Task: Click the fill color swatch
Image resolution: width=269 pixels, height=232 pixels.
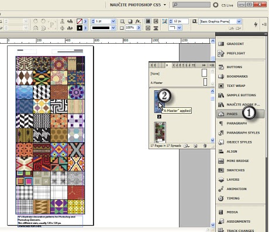Action: [80, 21]
